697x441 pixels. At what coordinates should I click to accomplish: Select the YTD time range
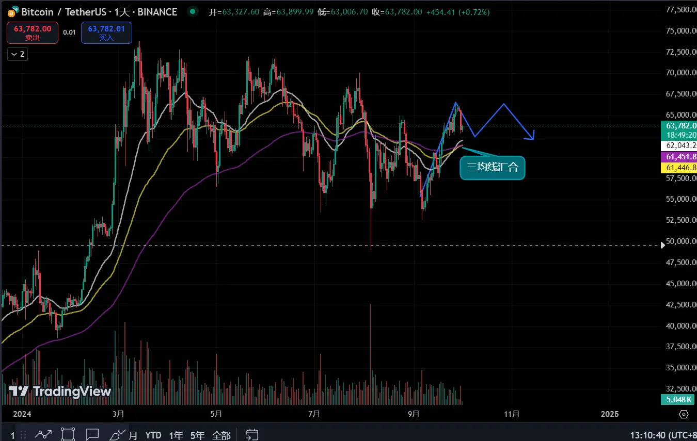[153, 435]
